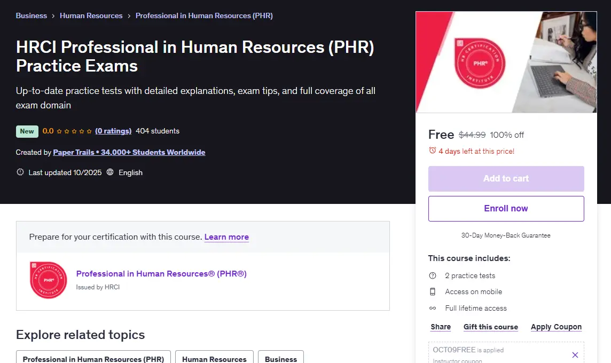Select the Human Resources topic chip
611x363 pixels.
[214, 359]
